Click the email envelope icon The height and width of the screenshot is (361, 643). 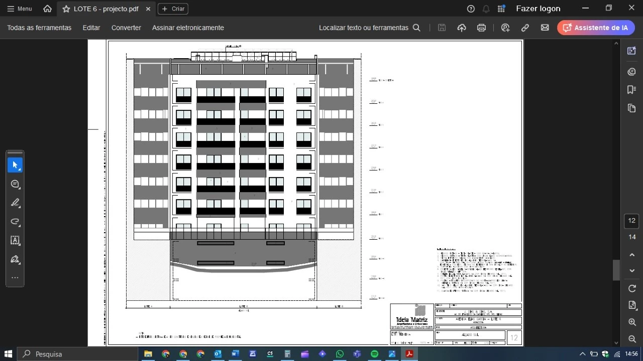(545, 28)
